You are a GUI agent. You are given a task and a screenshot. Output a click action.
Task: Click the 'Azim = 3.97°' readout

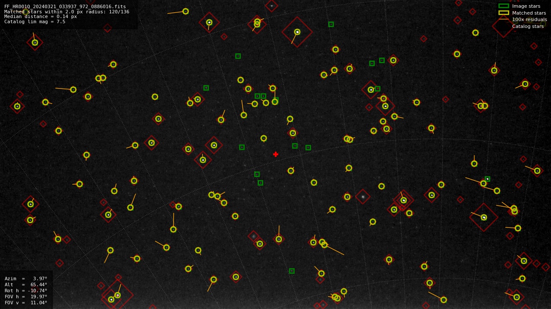point(26,278)
